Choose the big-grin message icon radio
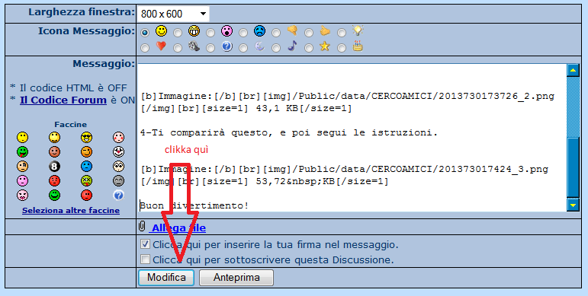The width and height of the screenshot is (588, 296). coord(178,33)
